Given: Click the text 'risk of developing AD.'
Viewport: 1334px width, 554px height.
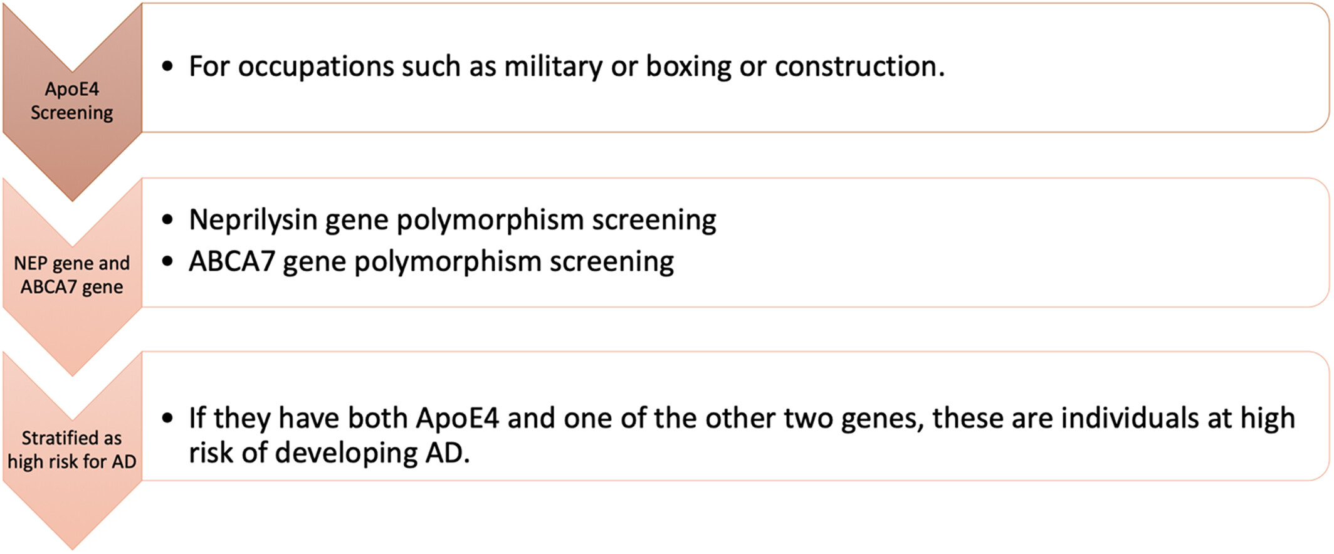Looking at the screenshot, I should (329, 453).
